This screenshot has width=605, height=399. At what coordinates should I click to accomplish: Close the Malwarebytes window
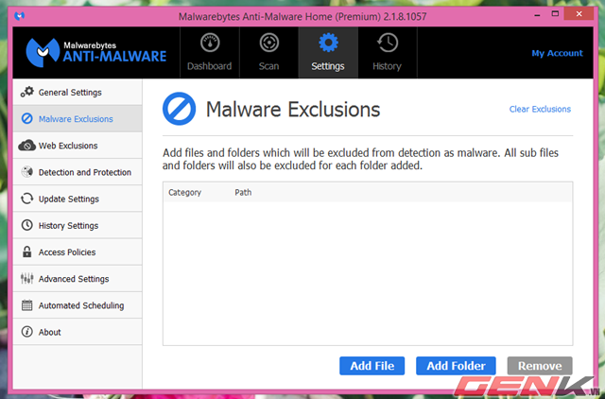[579, 14]
